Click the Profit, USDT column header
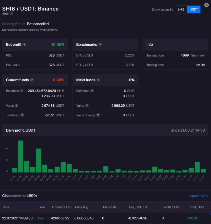This screenshot has height=224, width=211. tap(172, 207)
